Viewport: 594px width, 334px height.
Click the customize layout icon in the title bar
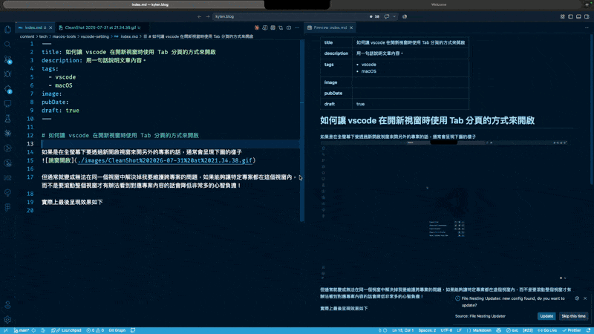[x=563, y=16]
